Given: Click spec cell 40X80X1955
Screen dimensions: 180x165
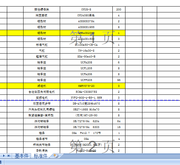Looking at the screenshot, I should [86, 27].
